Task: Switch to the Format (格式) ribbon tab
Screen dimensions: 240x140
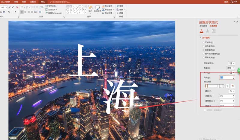Action: click(x=43, y=2)
